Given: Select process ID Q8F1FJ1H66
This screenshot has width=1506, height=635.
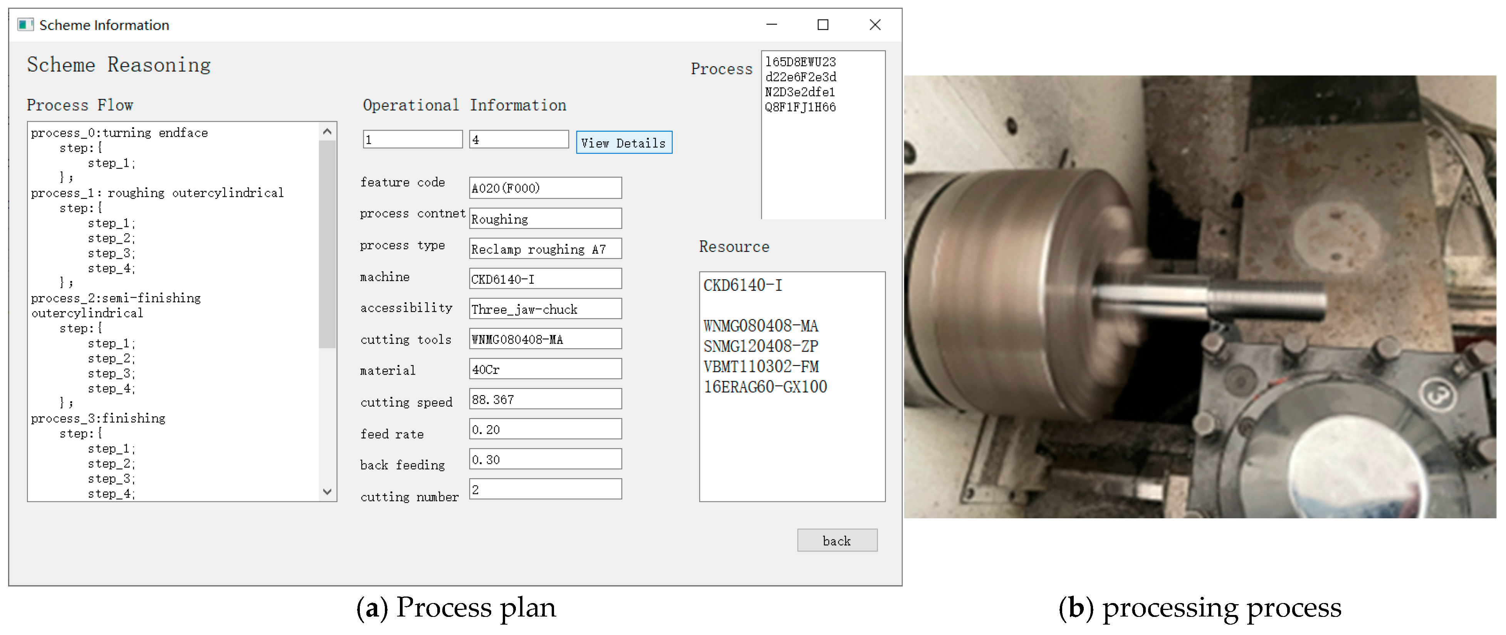Looking at the screenshot, I should (800, 107).
